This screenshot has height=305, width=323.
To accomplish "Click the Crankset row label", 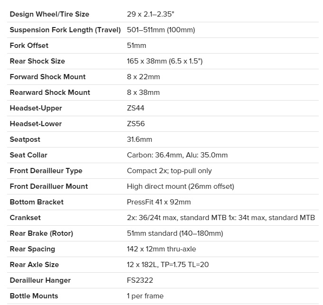I will click(25, 218).
